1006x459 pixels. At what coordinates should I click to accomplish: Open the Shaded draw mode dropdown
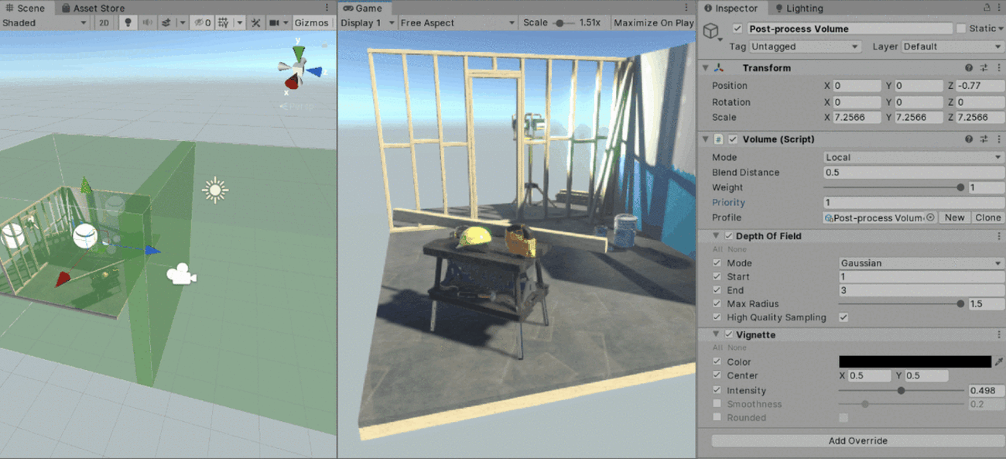coord(45,22)
